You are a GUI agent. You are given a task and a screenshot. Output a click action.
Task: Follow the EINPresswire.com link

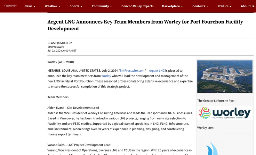(x=132, y=70)
